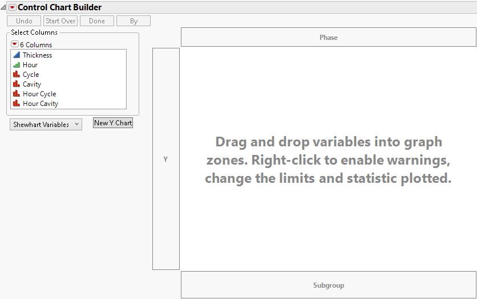Select the Hour Cavity column name
This screenshot has width=477, height=299.
tap(40, 104)
